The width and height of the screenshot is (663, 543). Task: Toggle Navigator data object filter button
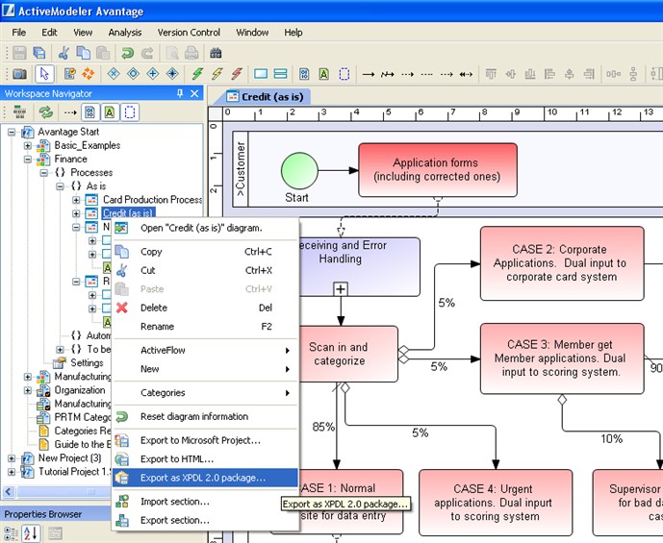[90, 112]
